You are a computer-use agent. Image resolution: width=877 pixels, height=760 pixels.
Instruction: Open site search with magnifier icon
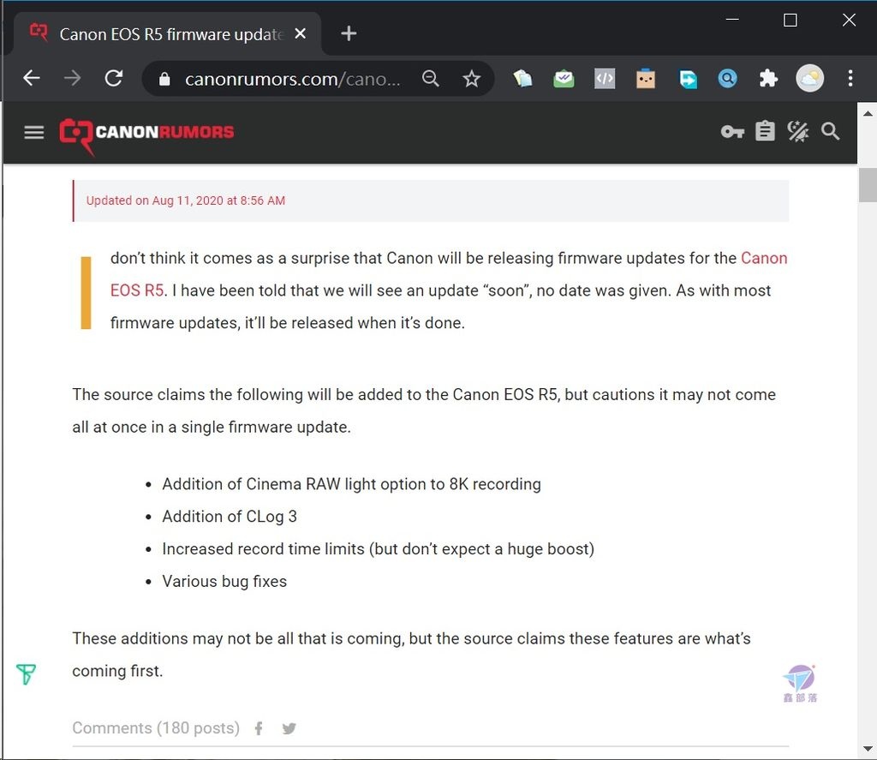831,131
